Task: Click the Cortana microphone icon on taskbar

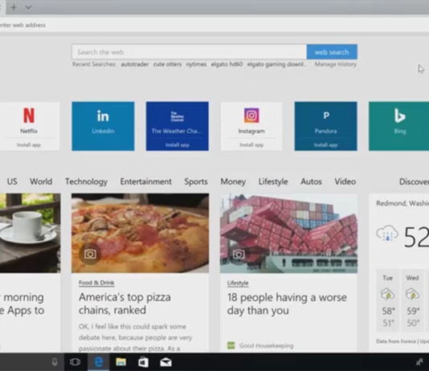Action: 55,362
